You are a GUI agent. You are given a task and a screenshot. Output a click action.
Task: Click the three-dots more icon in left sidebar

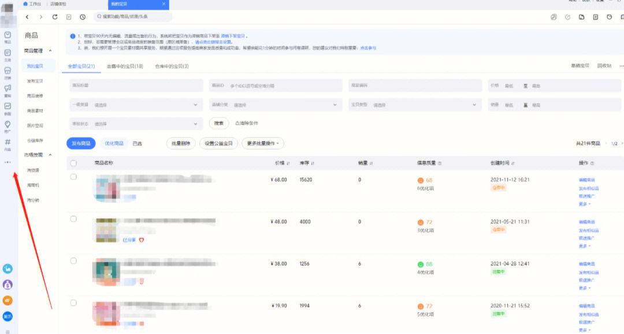[x=8, y=162]
